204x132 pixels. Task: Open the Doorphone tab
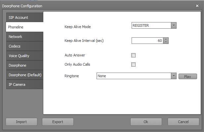coord(25,65)
